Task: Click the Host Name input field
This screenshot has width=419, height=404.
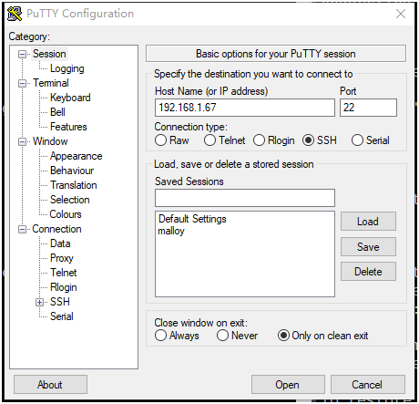Action: pyautogui.click(x=245, y=108)
